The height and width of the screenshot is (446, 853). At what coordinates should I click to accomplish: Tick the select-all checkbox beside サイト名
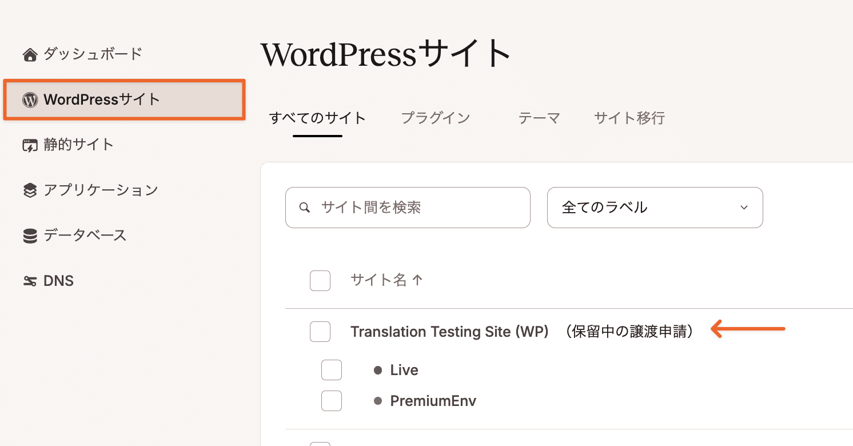click(x=320, y=281)
